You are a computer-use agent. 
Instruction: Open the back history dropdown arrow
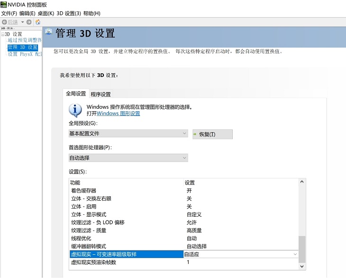pyautogui.click(x=22, y=22)
